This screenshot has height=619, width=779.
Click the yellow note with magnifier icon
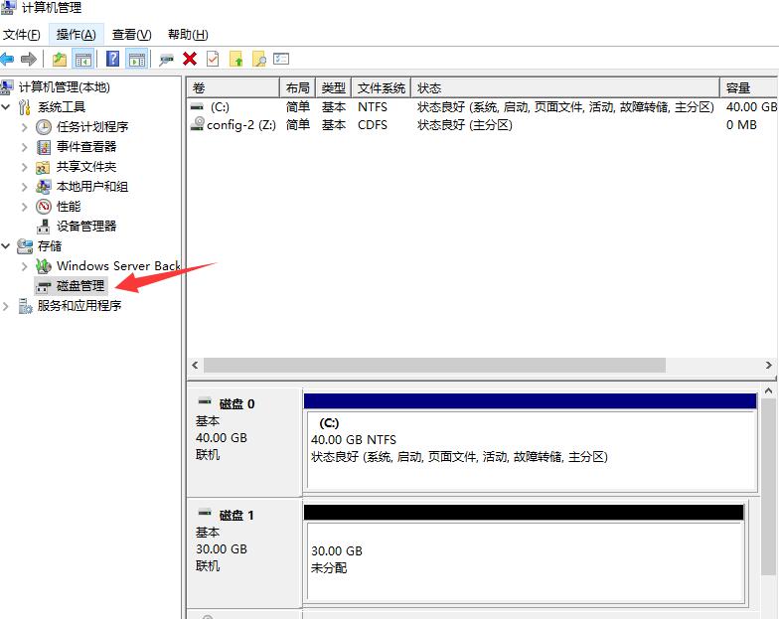tap(258, 60)
